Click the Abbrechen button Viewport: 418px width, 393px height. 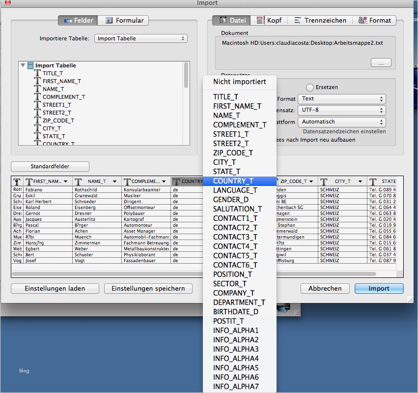tap(325, 289)
